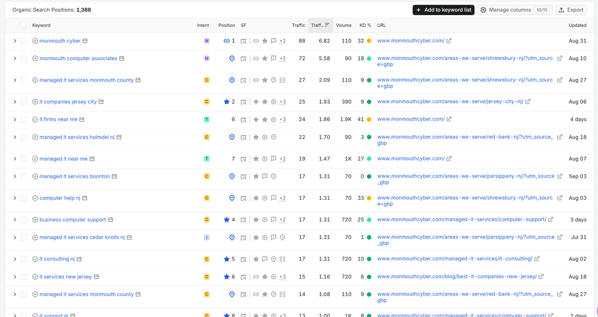
Task: Select checkbox for computer help nj row
Action: (23, 198)
